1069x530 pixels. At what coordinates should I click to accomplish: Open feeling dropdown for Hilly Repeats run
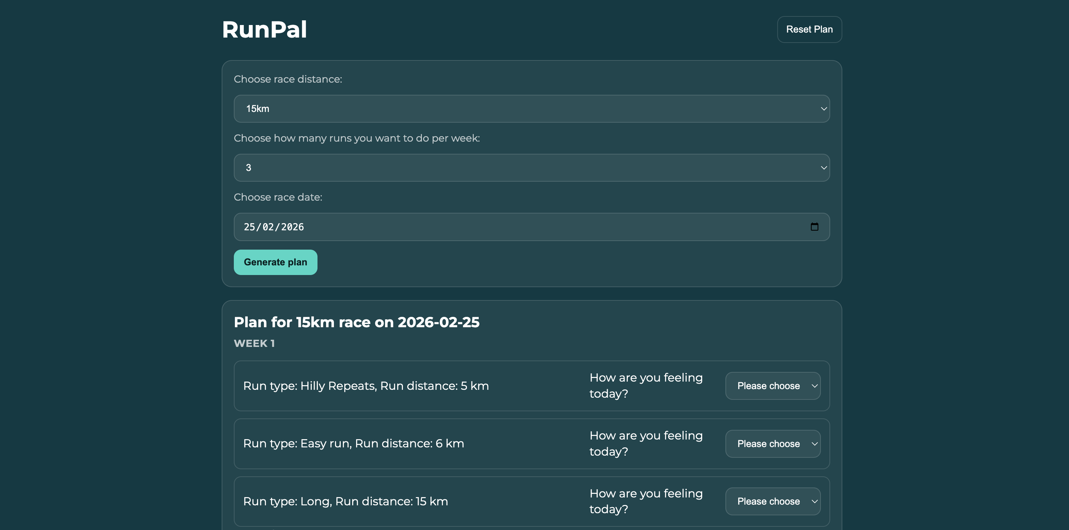pyautogui.click(x=773, y=386)
